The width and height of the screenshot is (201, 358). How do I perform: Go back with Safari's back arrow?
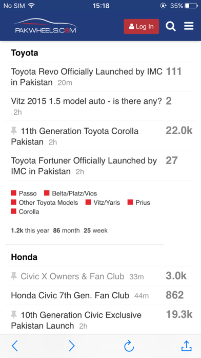pyautogui.click(x=14, y=346)
